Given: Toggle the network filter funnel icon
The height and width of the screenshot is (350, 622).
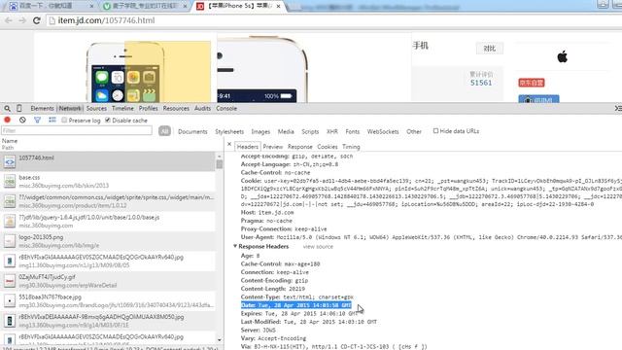Looking at the screenshot, I should 37,120.
